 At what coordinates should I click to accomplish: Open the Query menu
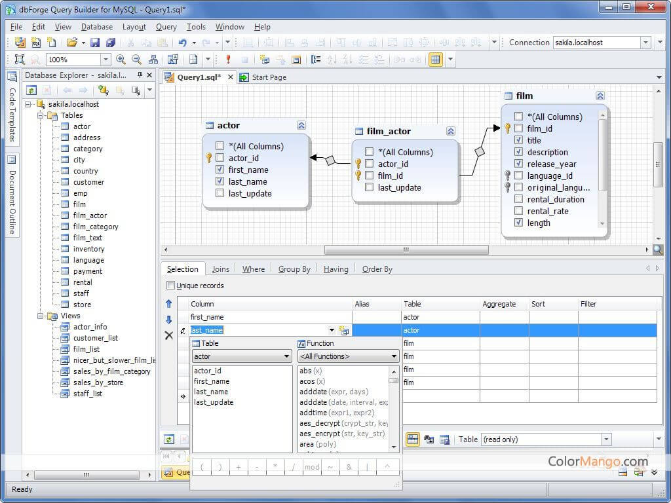(x=166, y=26)
